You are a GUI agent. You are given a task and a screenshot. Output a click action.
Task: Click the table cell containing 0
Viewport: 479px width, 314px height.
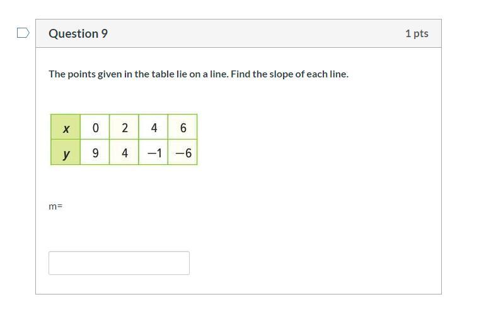(95, 128)
